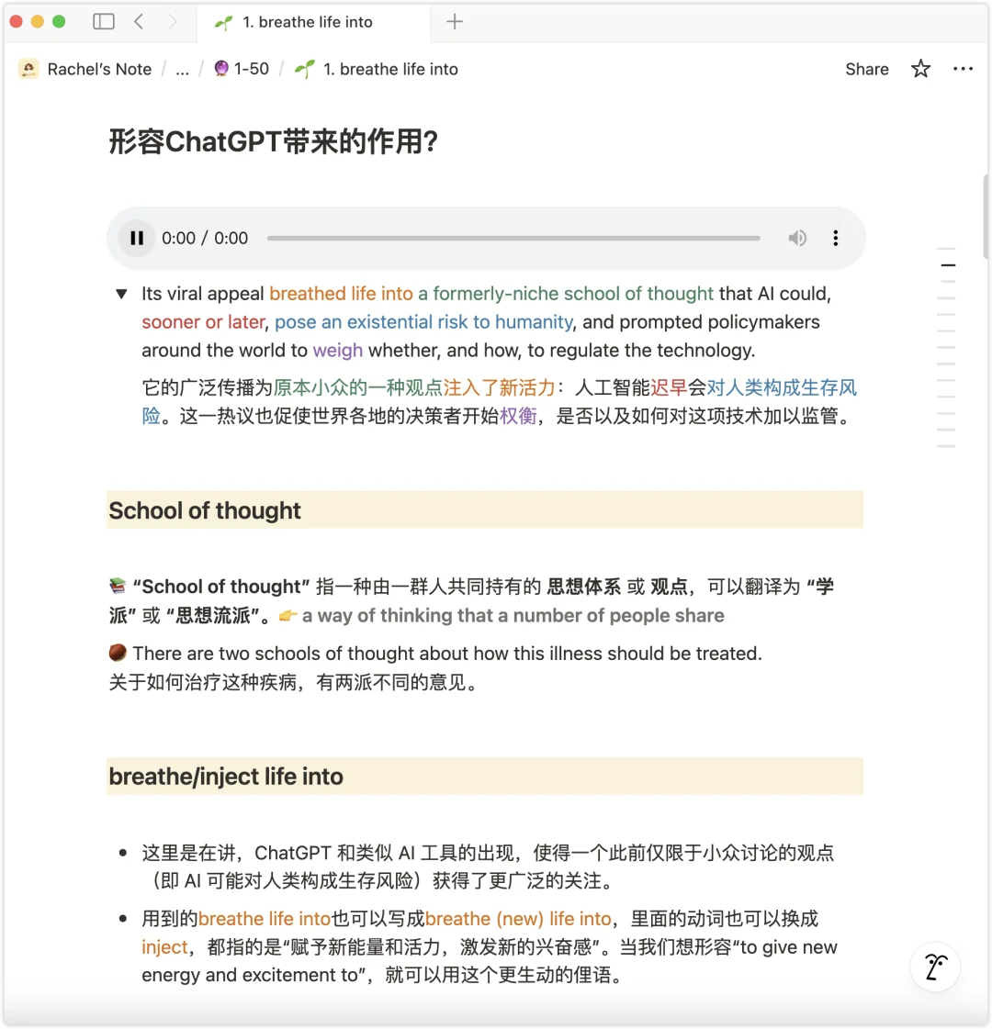This screenshot has height=1029, width=992.
Task: Pause the audio player
Action: coord(137,239)
